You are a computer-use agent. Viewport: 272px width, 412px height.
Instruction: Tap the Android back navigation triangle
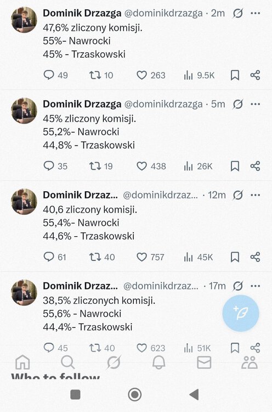click(x=194, y=394)
